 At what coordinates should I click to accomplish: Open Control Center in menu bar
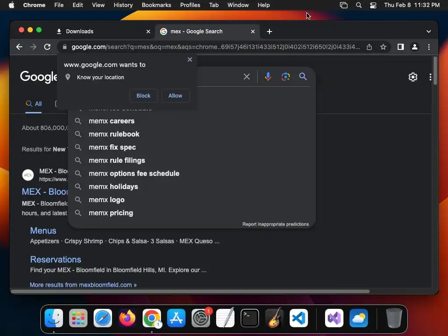(373, 5)
